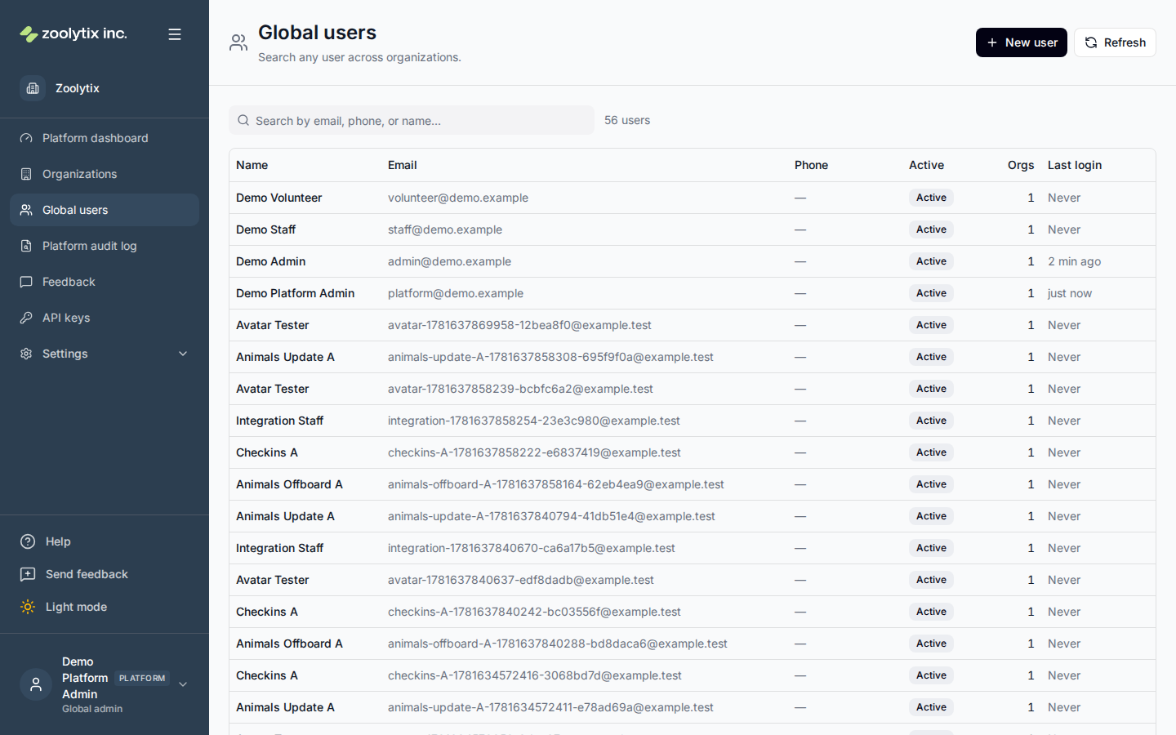Refresh the users list

pos(1115,42)
